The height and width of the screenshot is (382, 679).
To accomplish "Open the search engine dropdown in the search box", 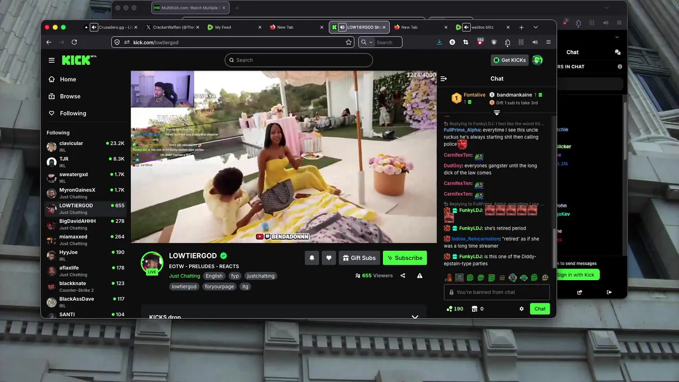I will pos(366,42).
